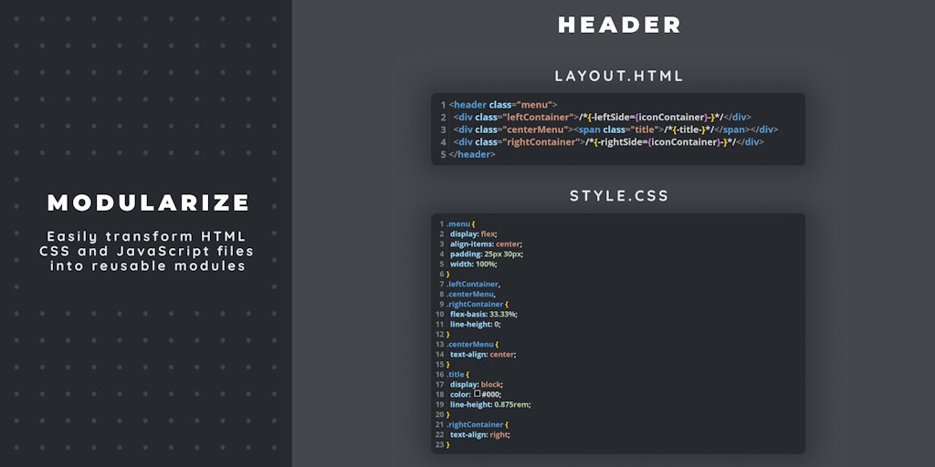
Task: Click the 'line-height: 0.875rem;' declaration
Action: [490, 404]
